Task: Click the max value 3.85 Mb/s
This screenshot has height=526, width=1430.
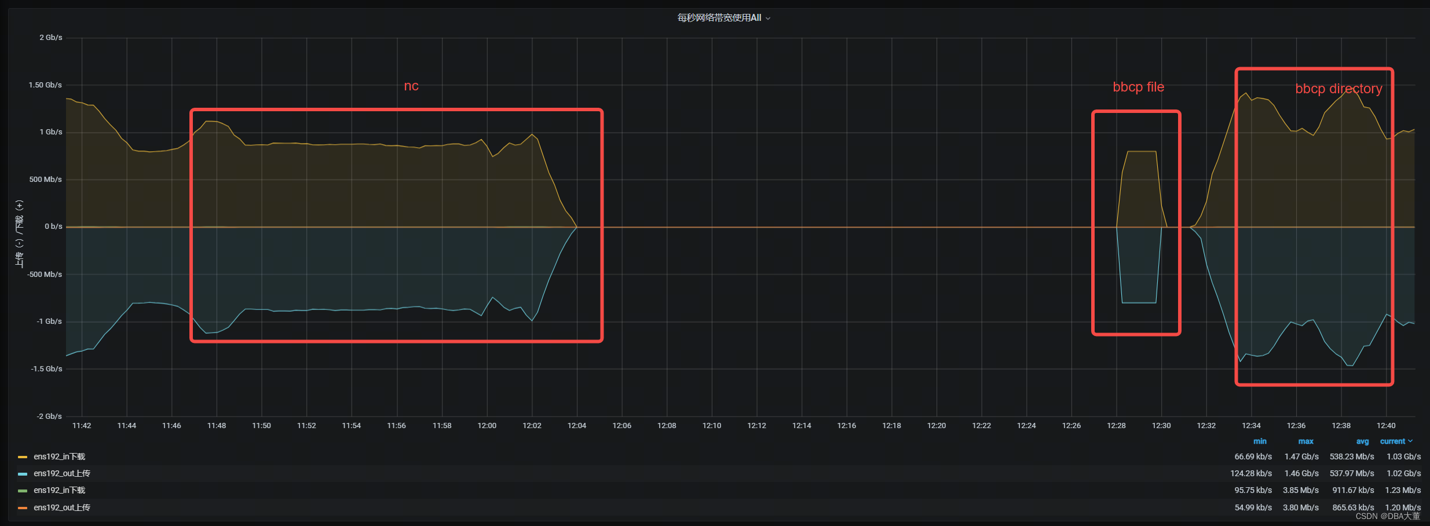Action: point(1301,491)
